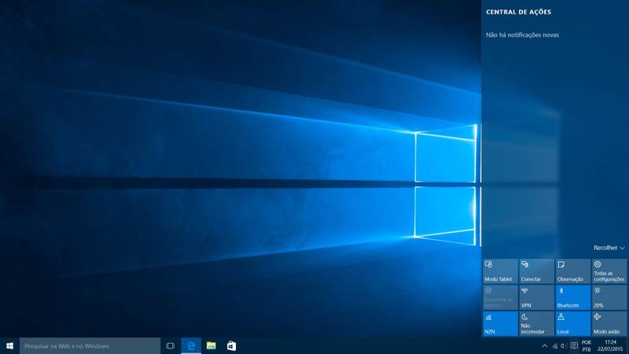Screen dimensions: 629x354
Task: Click the CENTRAL DE AÇÕES header
Action: click(x=518, y=12)
